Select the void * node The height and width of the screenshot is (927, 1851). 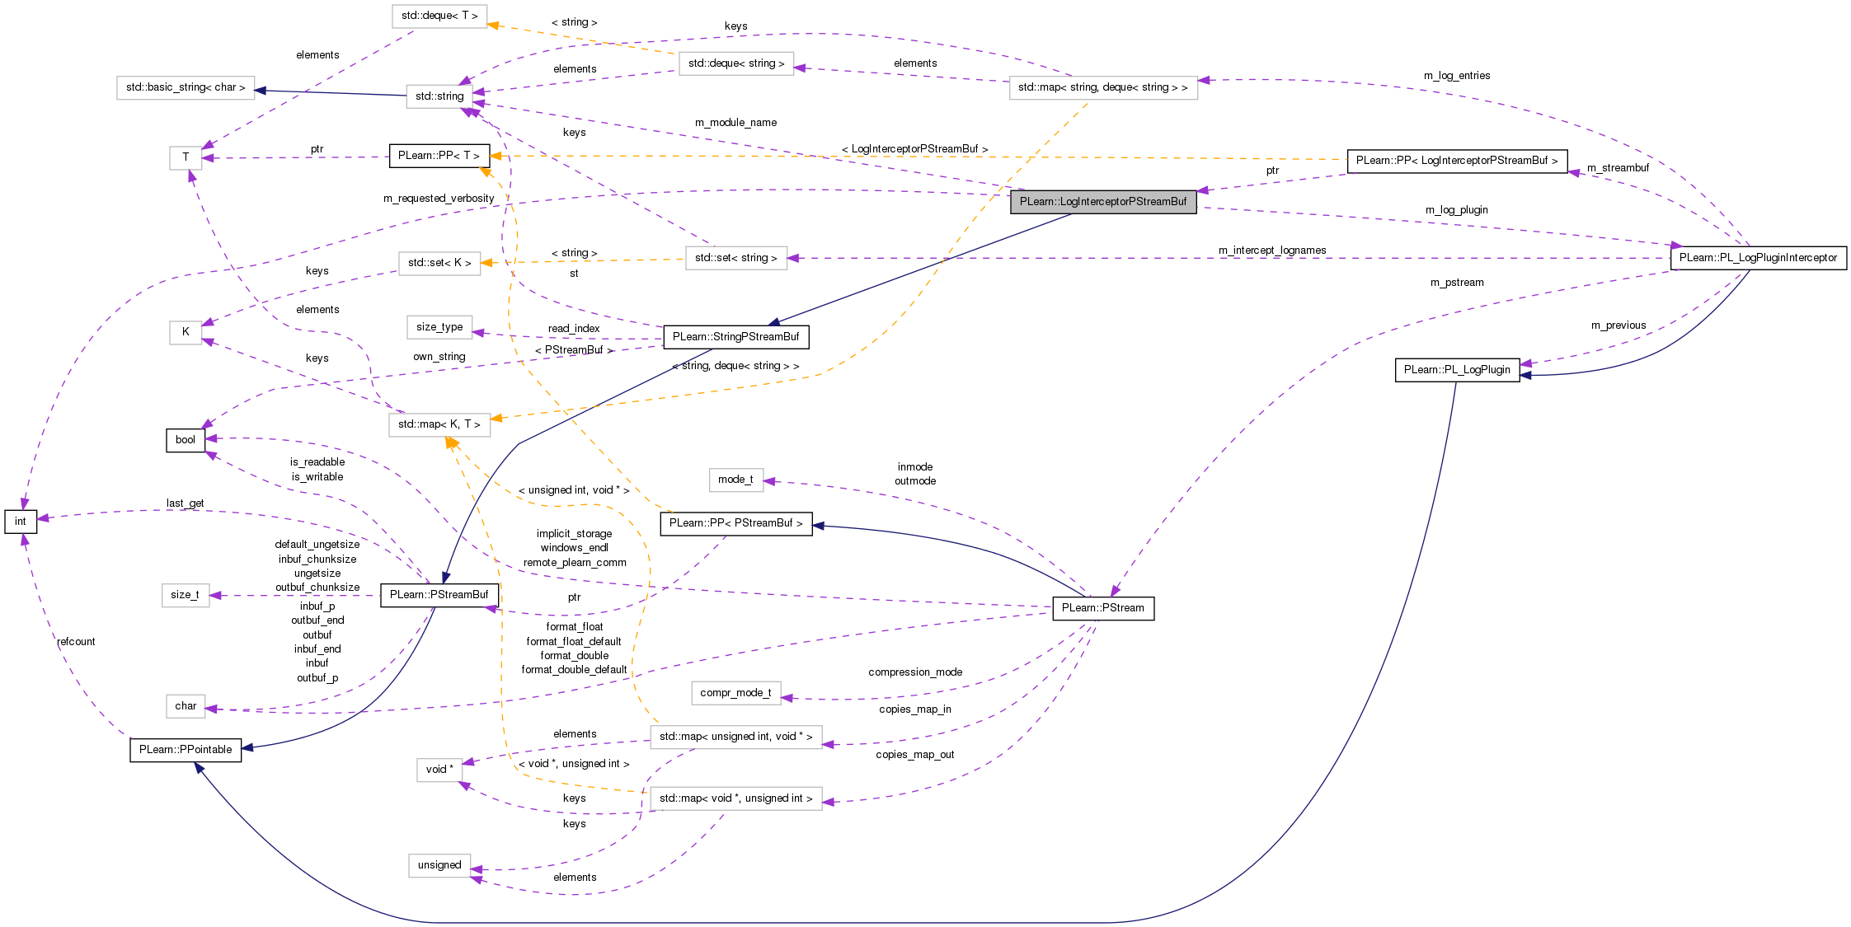439,770
